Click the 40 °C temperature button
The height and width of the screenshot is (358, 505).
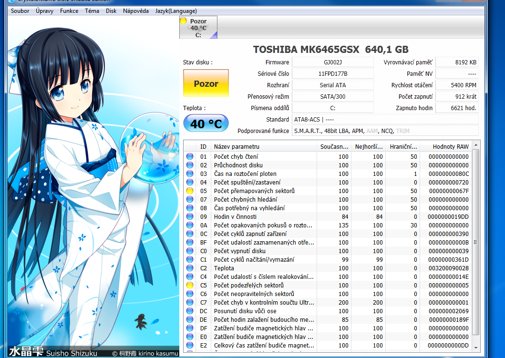pos(206,124)
